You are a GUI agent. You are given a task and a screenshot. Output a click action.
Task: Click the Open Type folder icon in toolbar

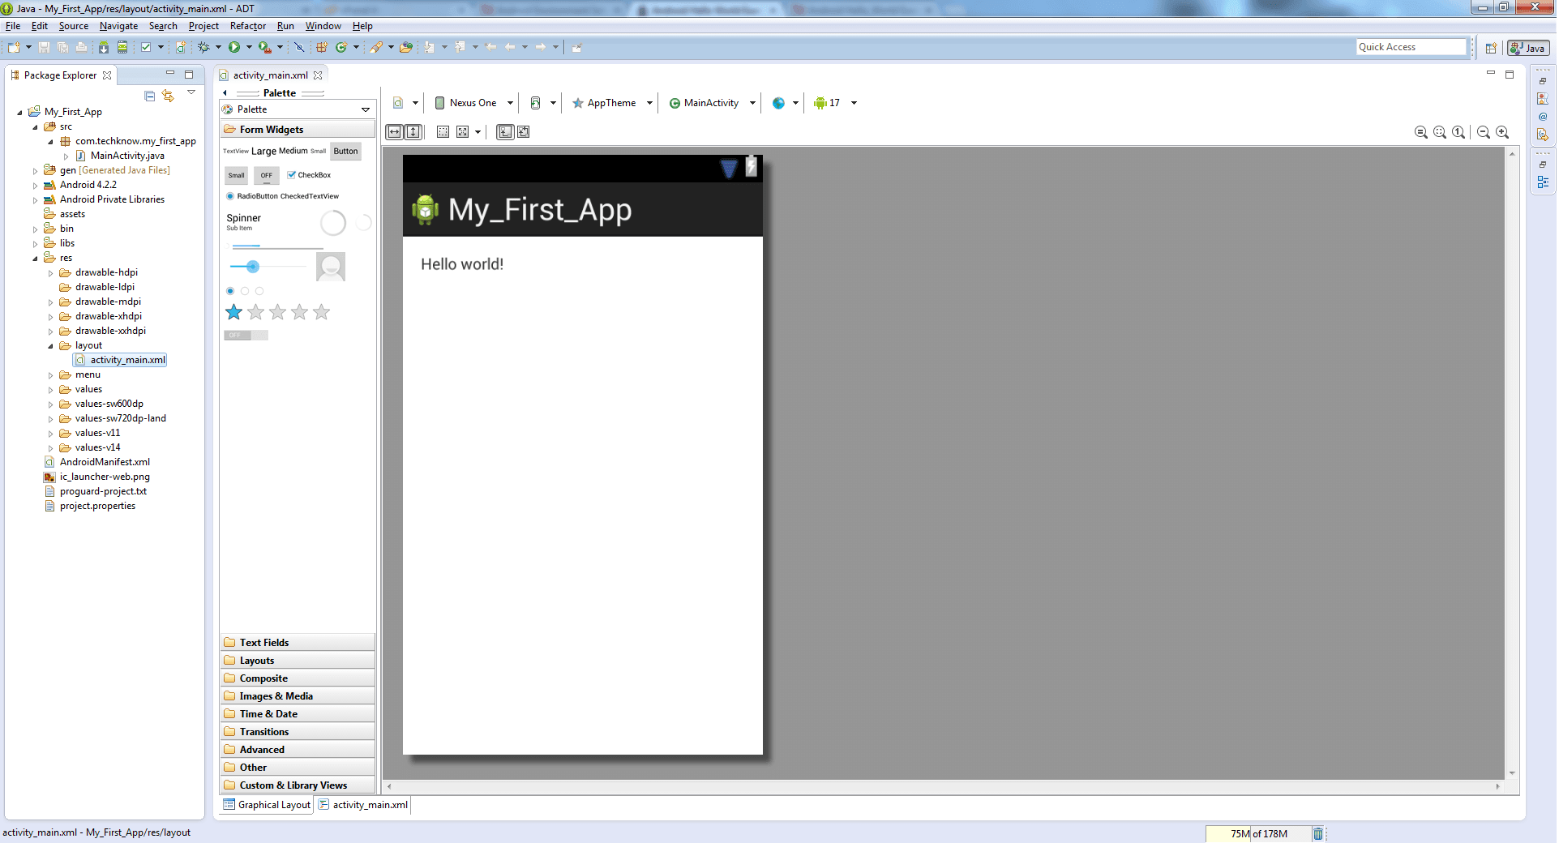(406, 47)
